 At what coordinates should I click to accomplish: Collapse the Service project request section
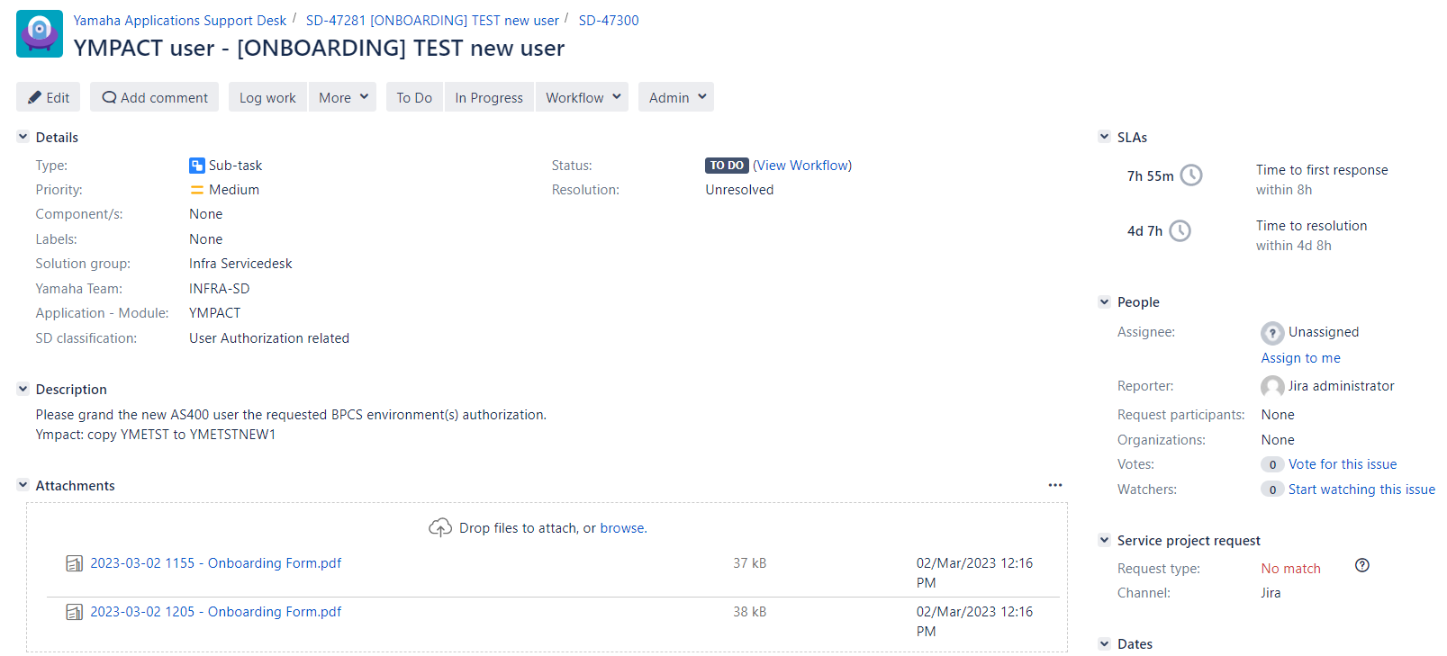coord(1104,540)
